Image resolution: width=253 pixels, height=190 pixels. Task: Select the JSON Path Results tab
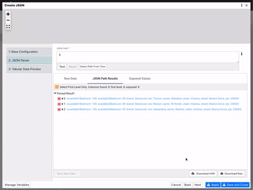(105, 79)
